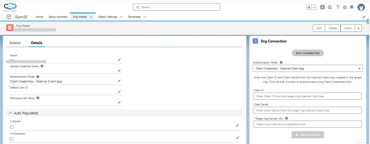Screen dimensions: 370x144
Task: Open the user profile avatar
Action: (x=361, y=7)
